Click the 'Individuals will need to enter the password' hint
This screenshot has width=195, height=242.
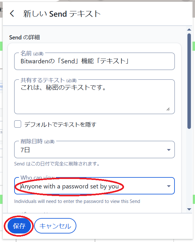point(77,201)
